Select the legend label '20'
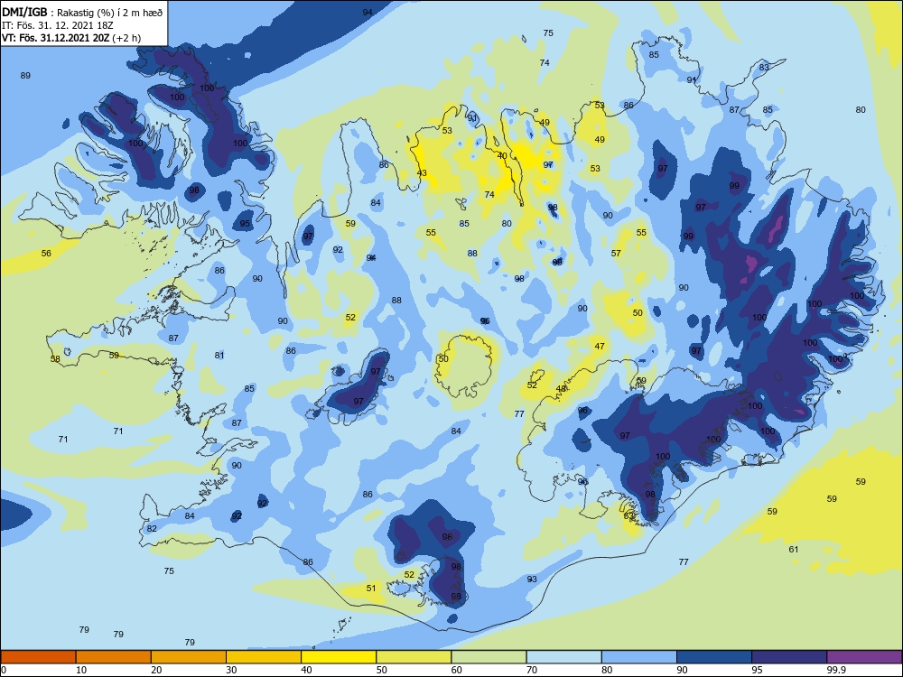This screenshot has width=903, height=677. [x=156, y=670]
